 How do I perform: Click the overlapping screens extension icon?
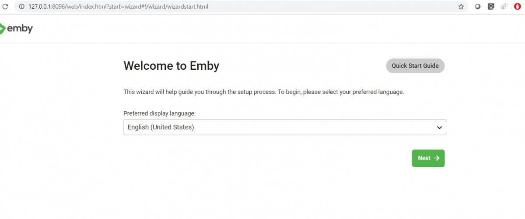tap(504, 7)
